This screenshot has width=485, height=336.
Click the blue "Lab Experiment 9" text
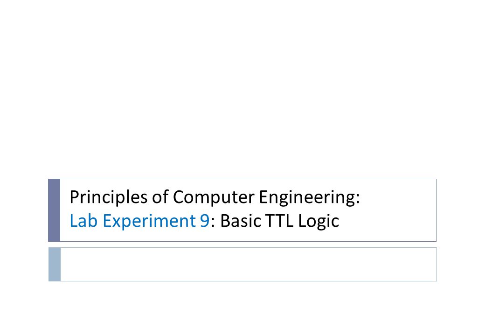tap(139, 221)
